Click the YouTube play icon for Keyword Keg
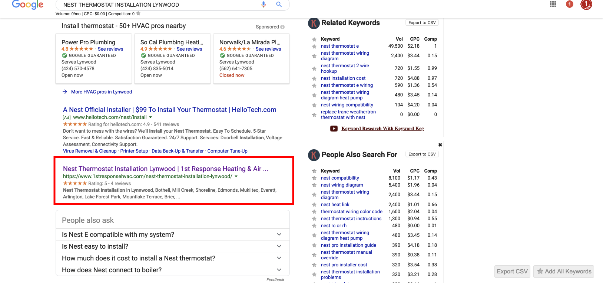Viewport: 603px width, 283px height. pos(334,129)
